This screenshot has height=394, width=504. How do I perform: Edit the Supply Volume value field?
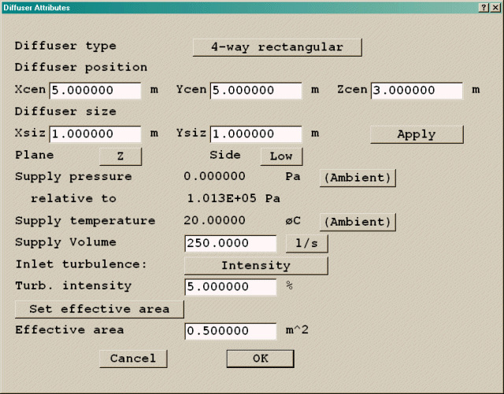[x=230, y=244]
